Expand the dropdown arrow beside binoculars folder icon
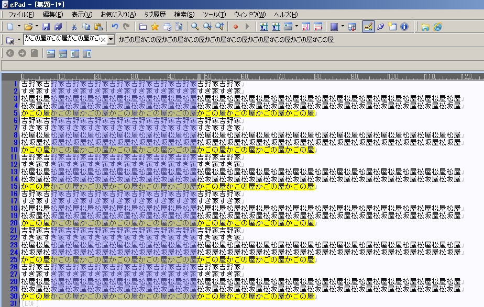The image size is (484, 307). pos(19,40)
